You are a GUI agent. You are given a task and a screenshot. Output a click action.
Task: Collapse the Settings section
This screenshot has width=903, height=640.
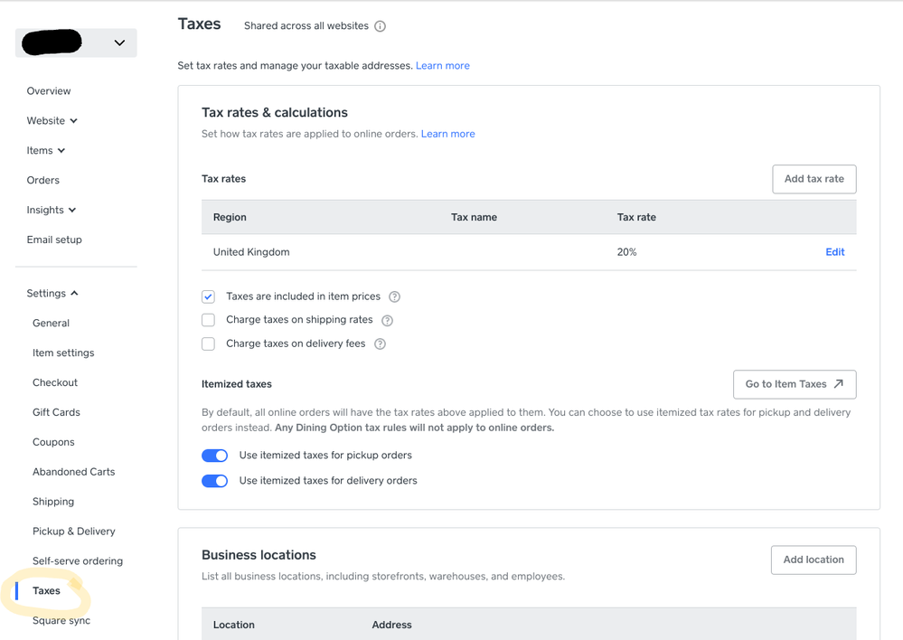(52, 293)
